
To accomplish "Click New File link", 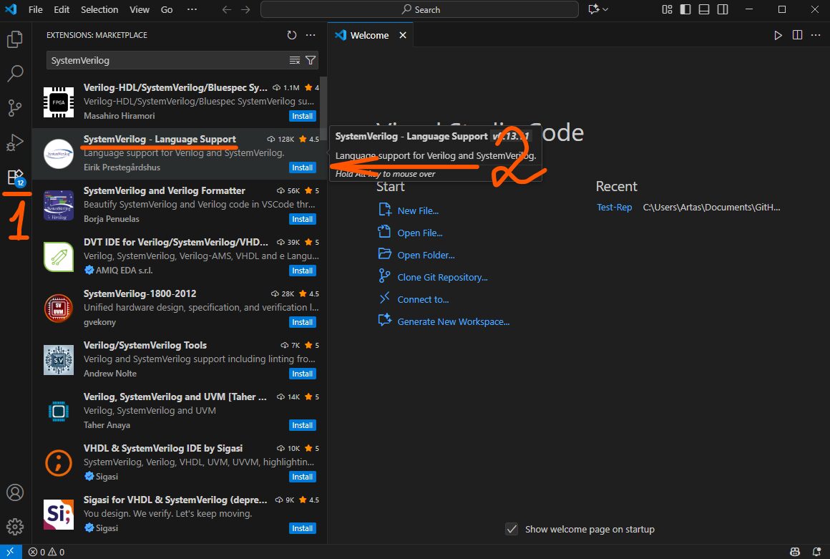I will click(418, 210).
